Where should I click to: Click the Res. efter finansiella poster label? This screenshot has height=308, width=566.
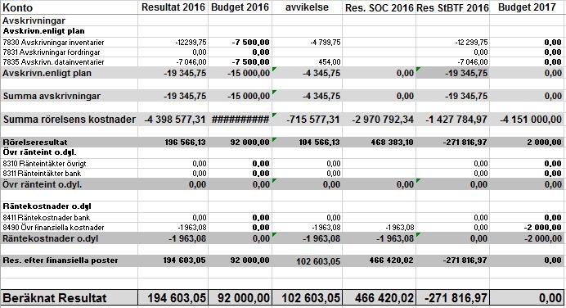(x=61, y=260)
